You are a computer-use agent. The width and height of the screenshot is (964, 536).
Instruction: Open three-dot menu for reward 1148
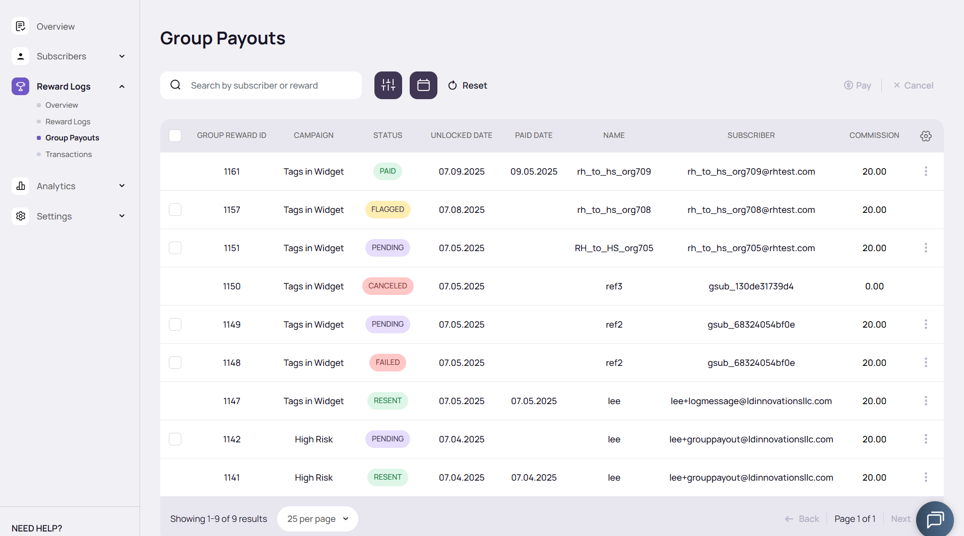tap(926, 363)
